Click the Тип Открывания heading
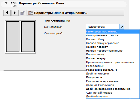 point(57,21)
